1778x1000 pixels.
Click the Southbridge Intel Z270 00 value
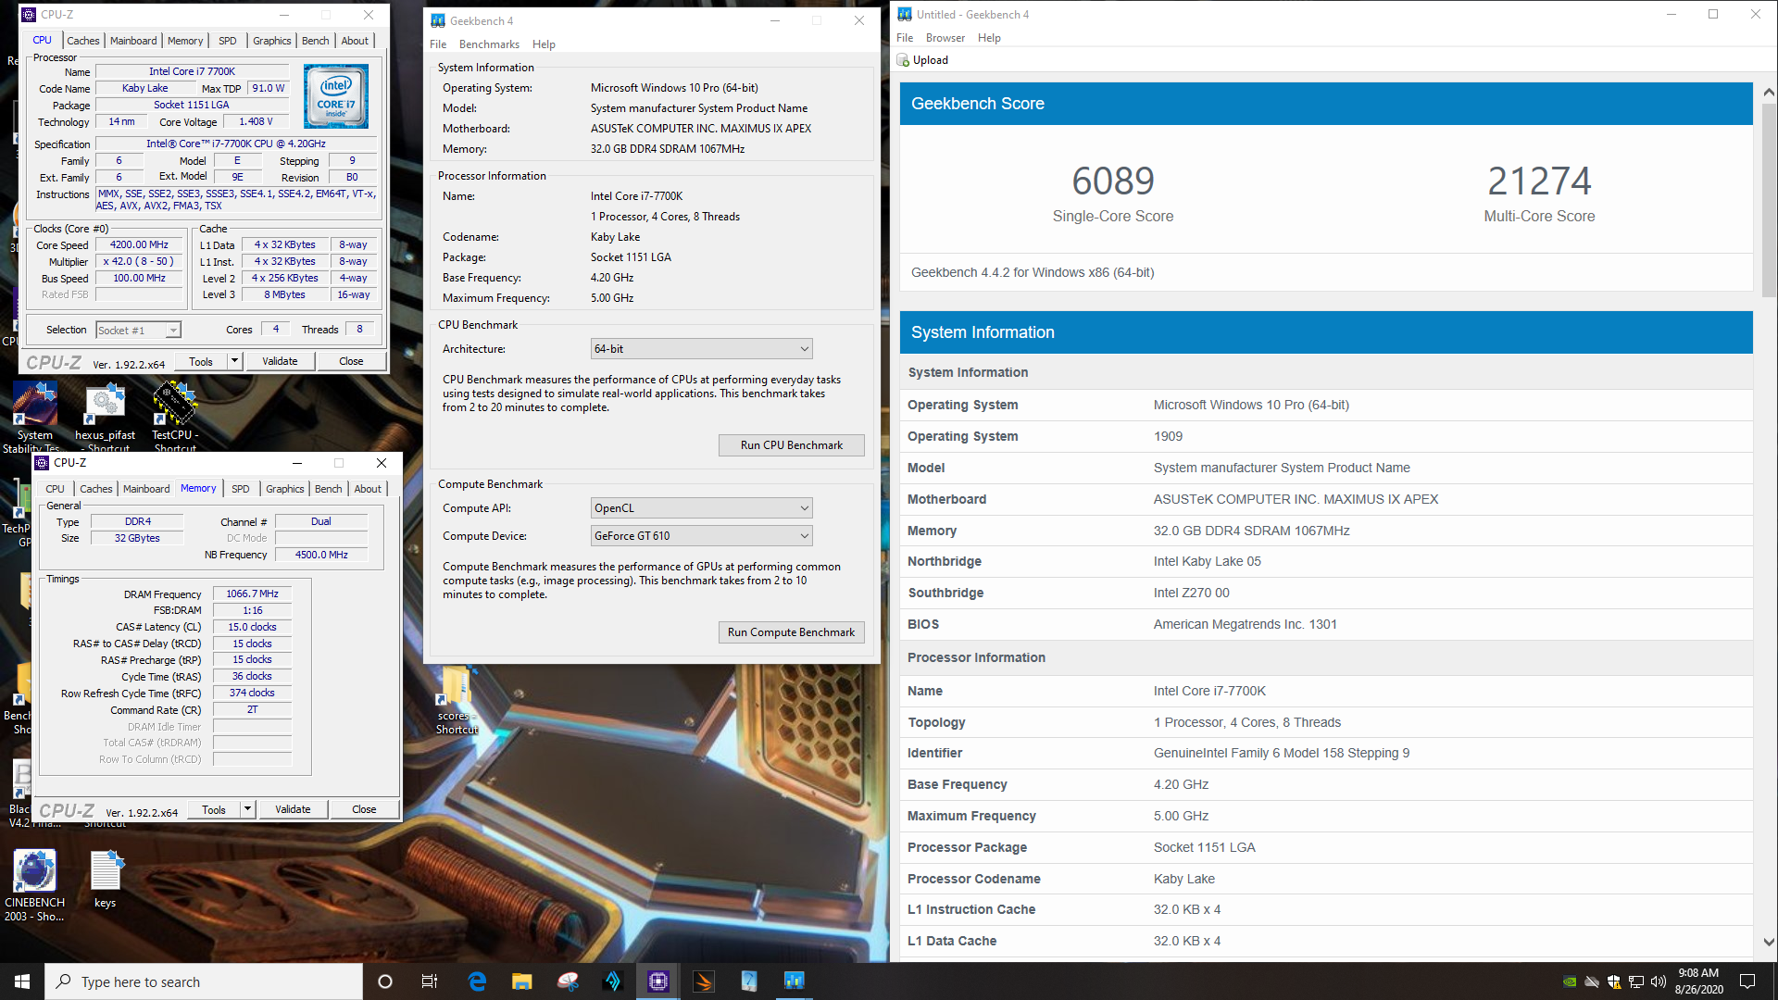(x=1191, y=593)
